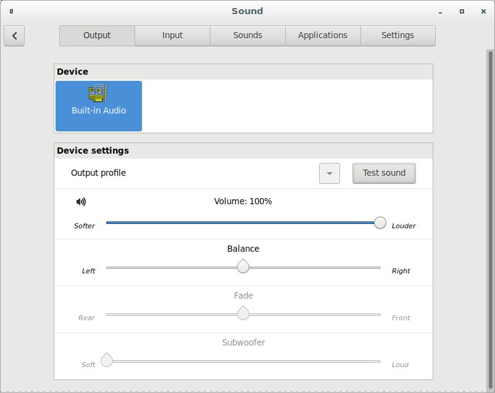The width and height of the screenshot is (495, 393).
Task: Click the 'Output profile' label
Action: click(x=99, y=173)
